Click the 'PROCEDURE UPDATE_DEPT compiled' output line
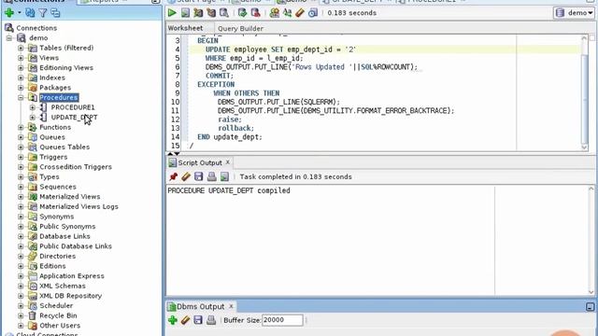 (229, 190)
